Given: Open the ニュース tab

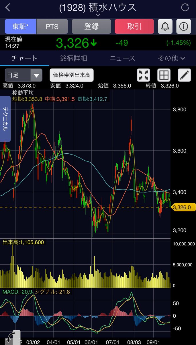Looking at the screenshot, I should tap(122, 58).
